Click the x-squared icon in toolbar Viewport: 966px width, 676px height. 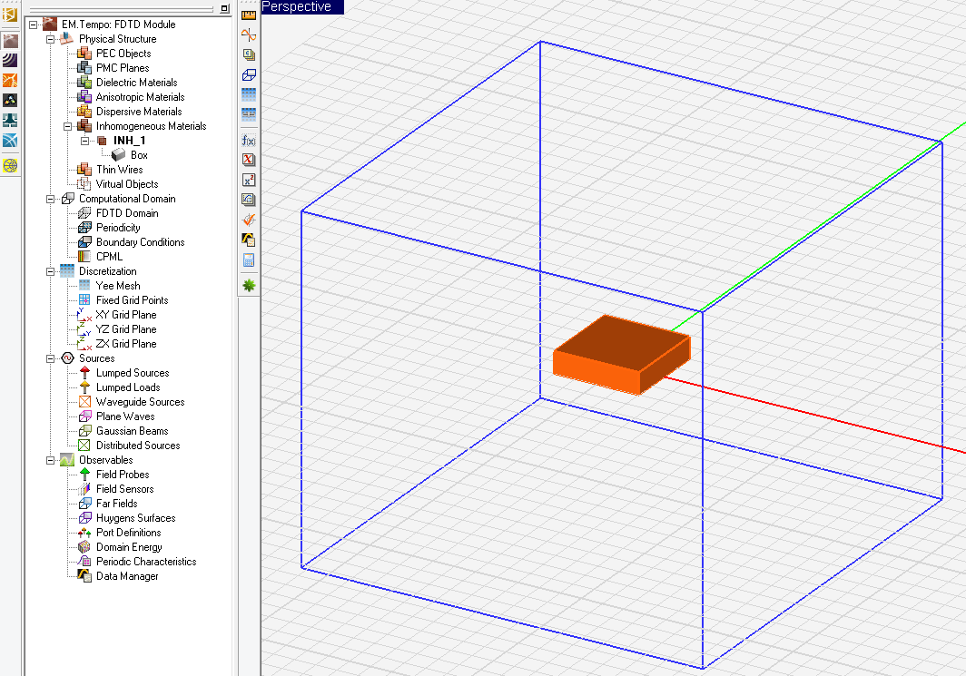point(249,180)
